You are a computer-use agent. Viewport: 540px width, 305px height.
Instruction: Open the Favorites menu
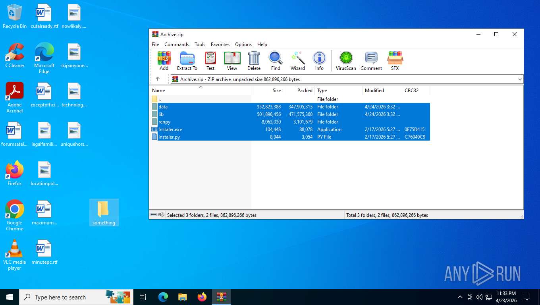[x=220, y=44]
